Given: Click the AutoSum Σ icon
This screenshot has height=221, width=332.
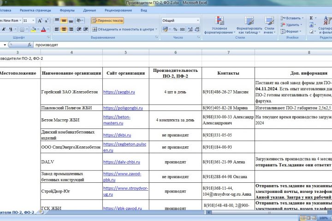Looking at the screenshot, I should click(x=311, y=18).
